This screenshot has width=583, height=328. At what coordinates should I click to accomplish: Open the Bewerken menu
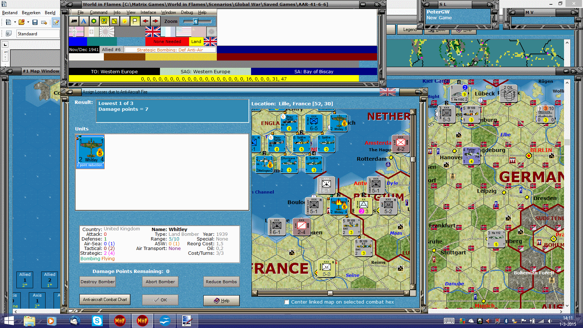pyautogui.click(x=31, y=13)
